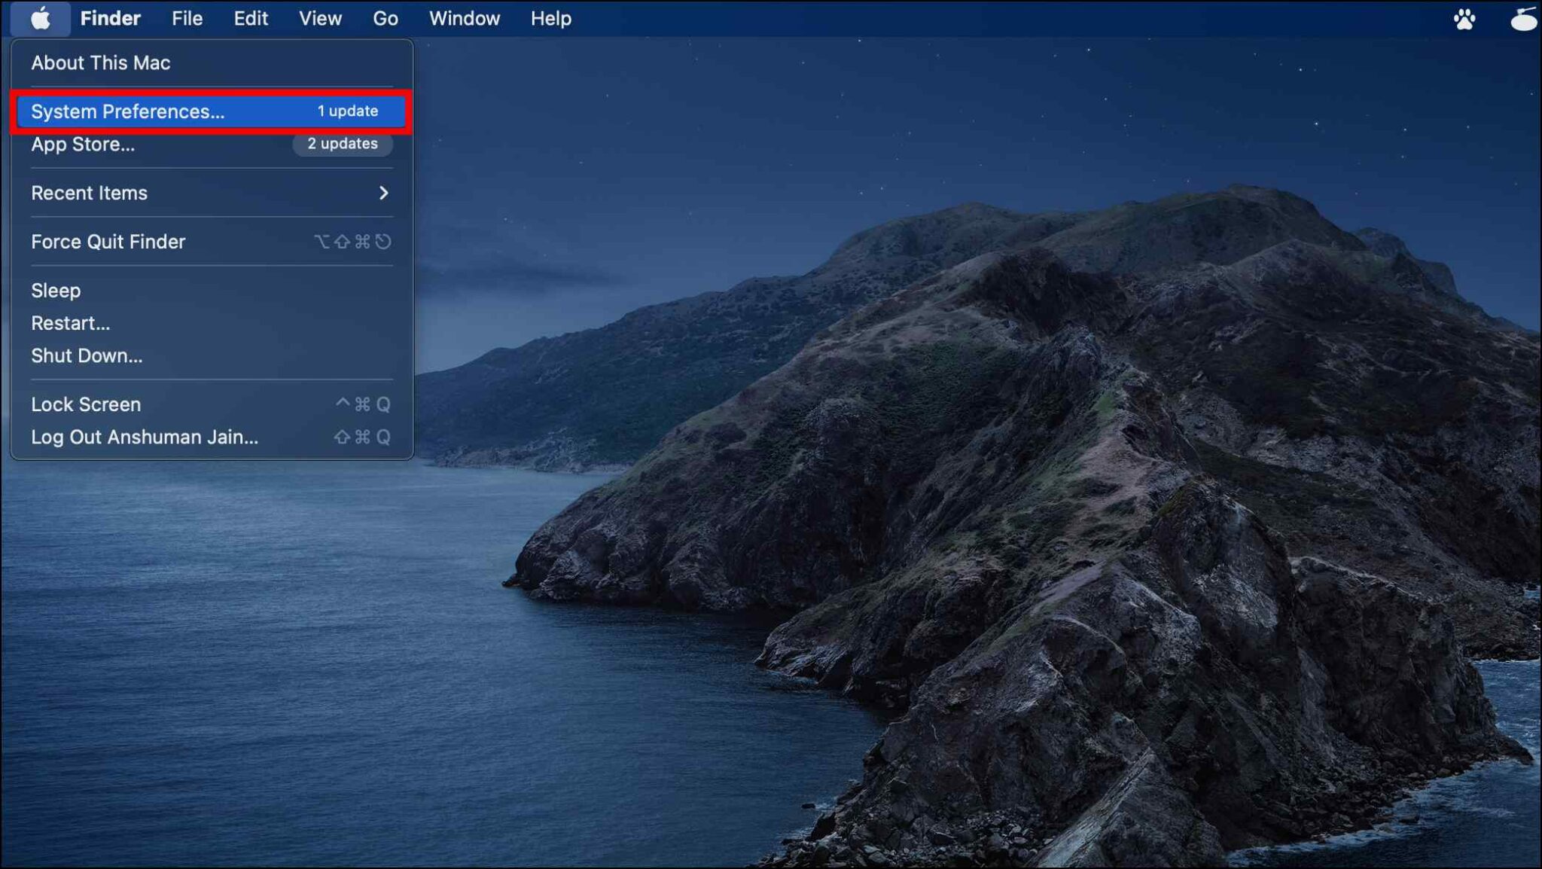Log Out Anshuman Jain
Image resolution: width=1542 pixels, height=869 pixels.
pyautogui.click(x=145, y=437)
